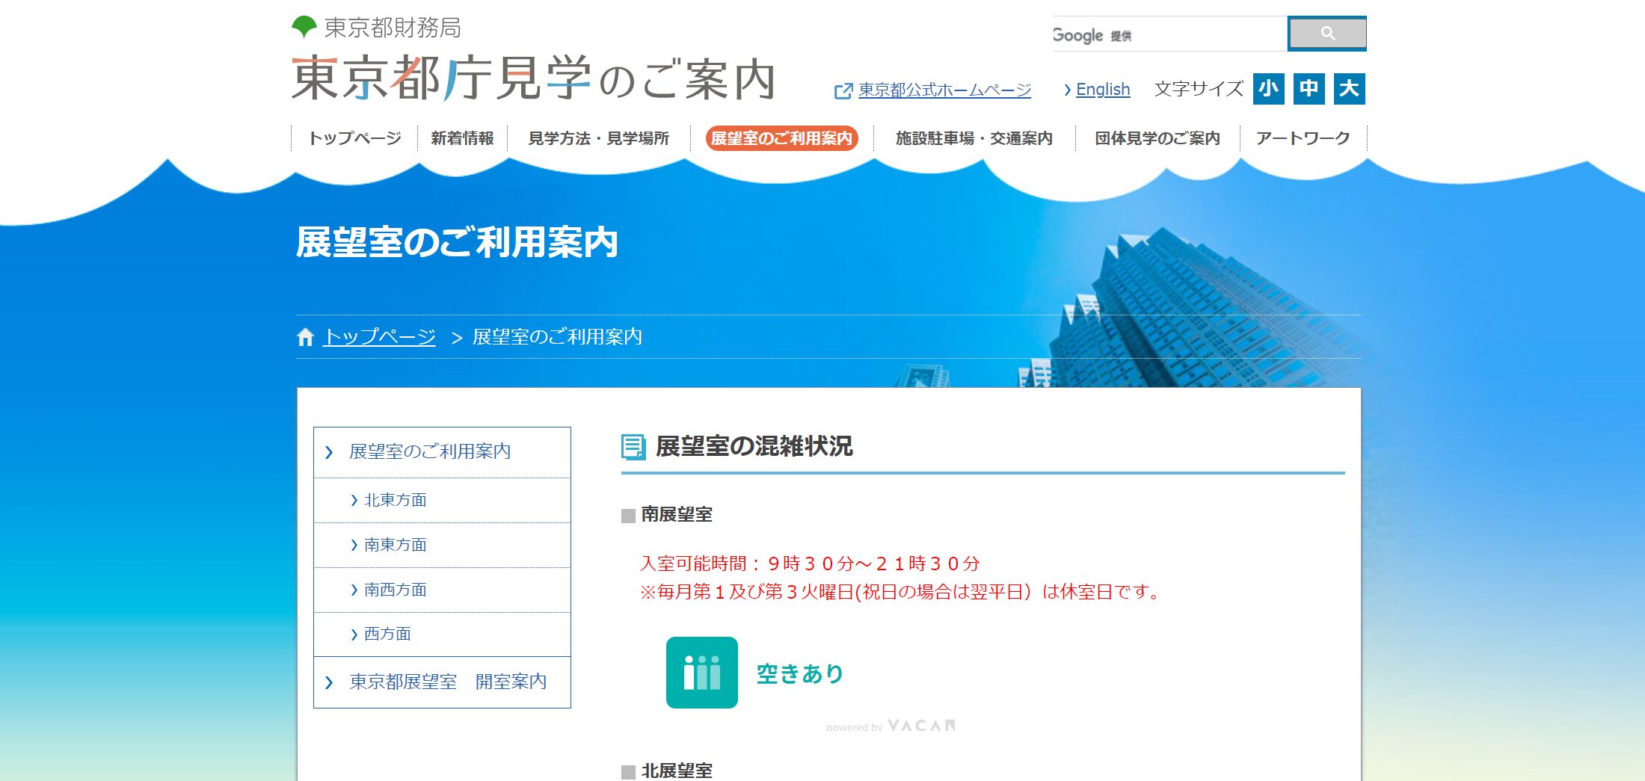1645x781 pixels.
Task: Set text size to medium (中)
Action: coord(1309,89)
